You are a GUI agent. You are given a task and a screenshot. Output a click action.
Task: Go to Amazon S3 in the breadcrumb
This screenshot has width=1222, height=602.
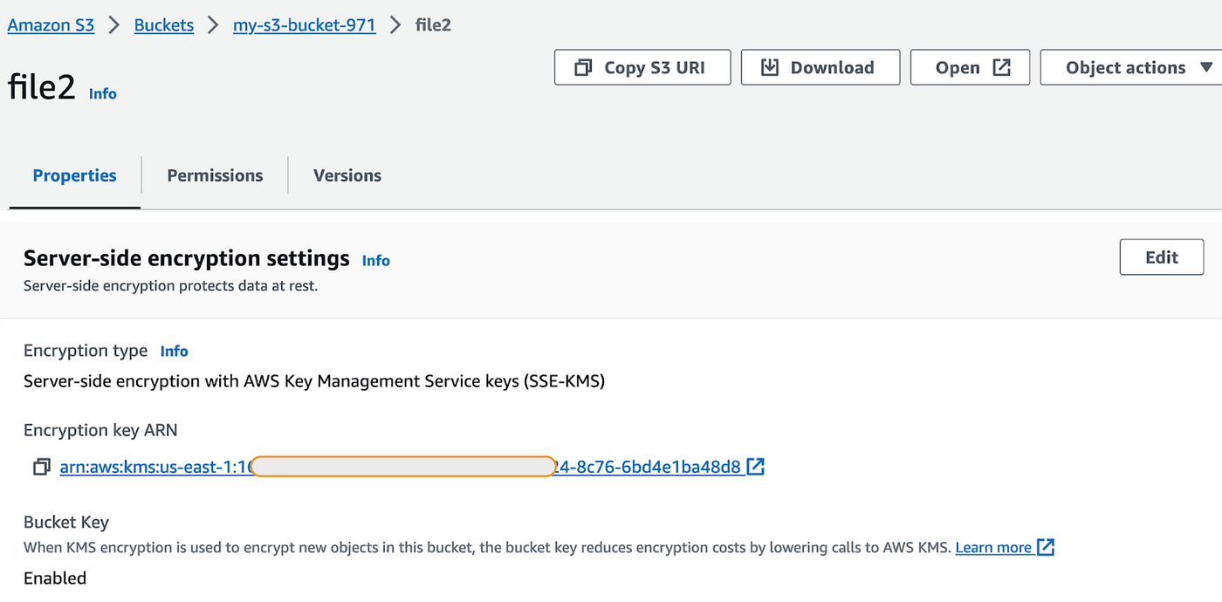[51, 24]
